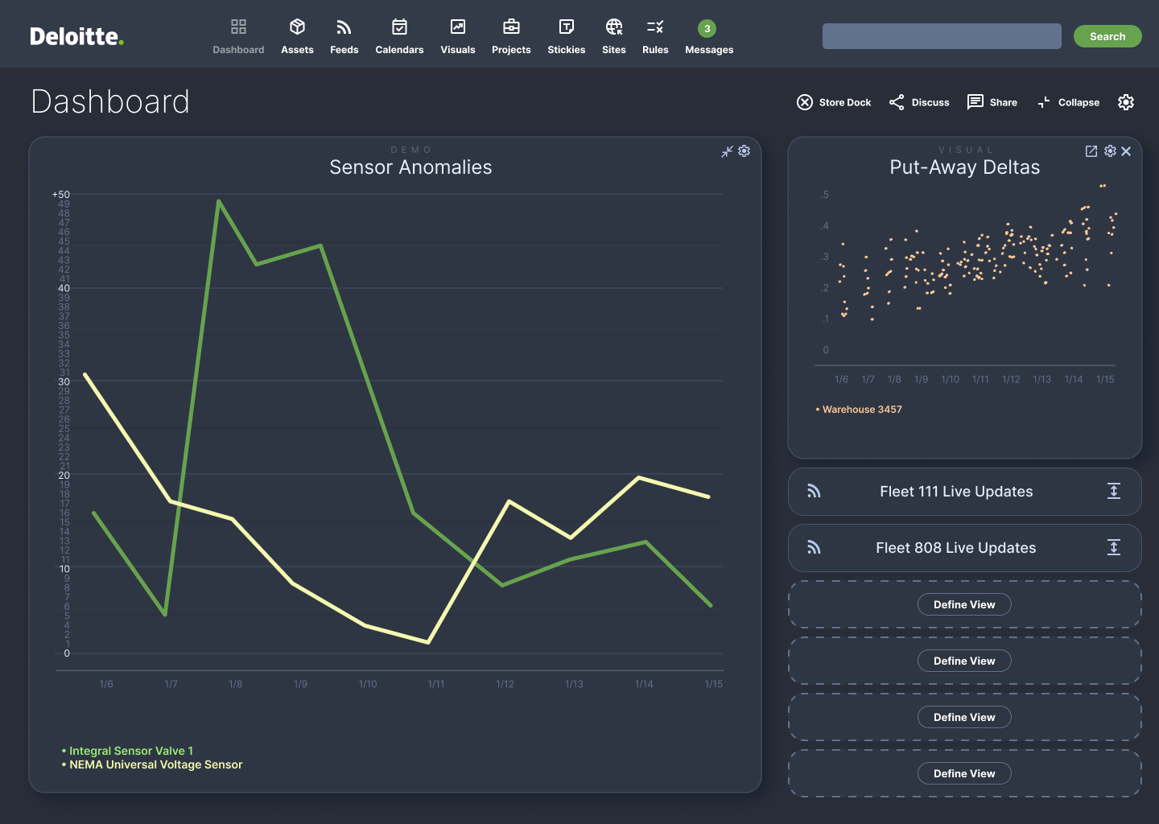Open the Rules section

click(x=655, y=35)
